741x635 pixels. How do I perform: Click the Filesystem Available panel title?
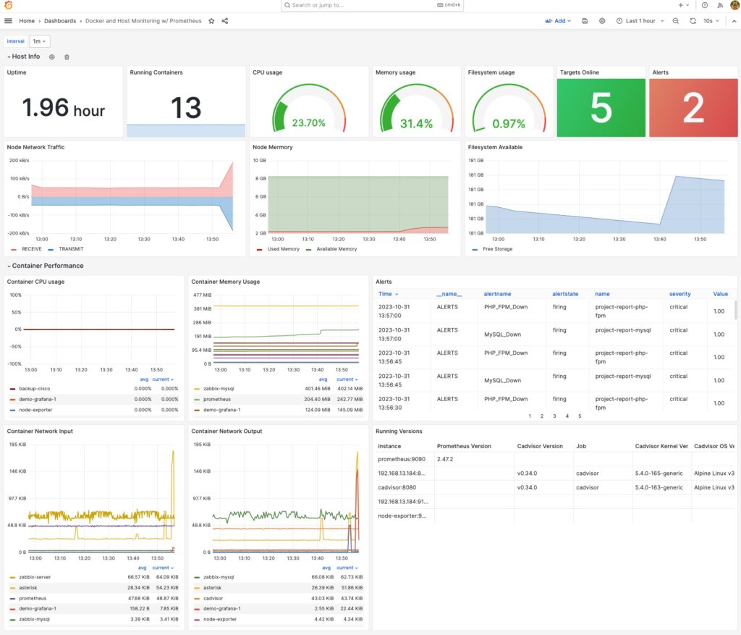pos(495,147)
